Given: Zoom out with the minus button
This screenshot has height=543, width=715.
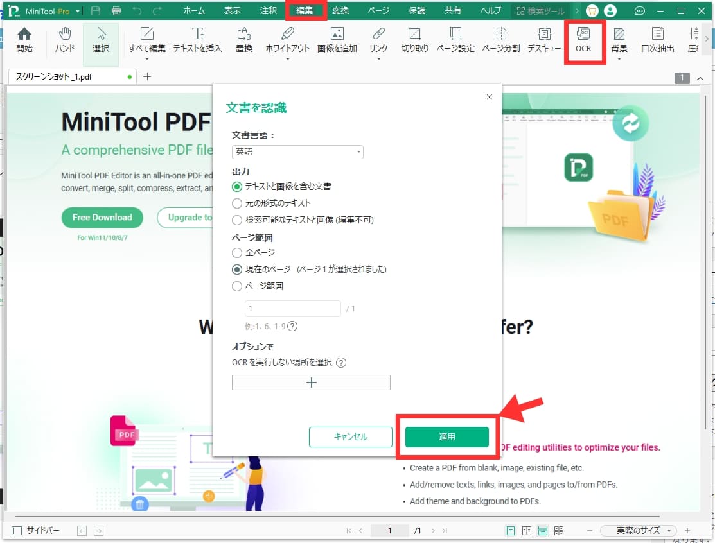Looking at the screenshot, I should (590, 530).
